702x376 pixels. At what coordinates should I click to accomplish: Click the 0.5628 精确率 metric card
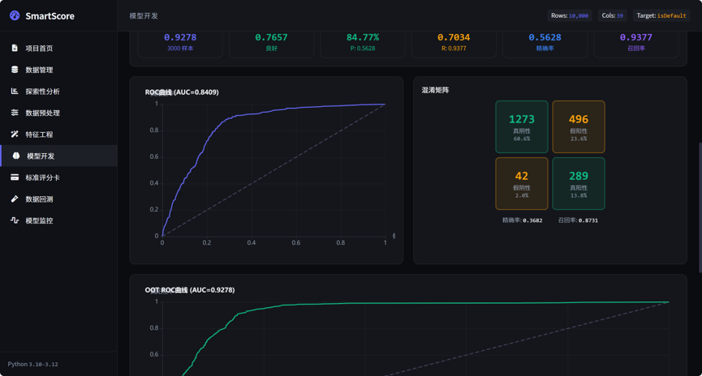pos(545,45)
